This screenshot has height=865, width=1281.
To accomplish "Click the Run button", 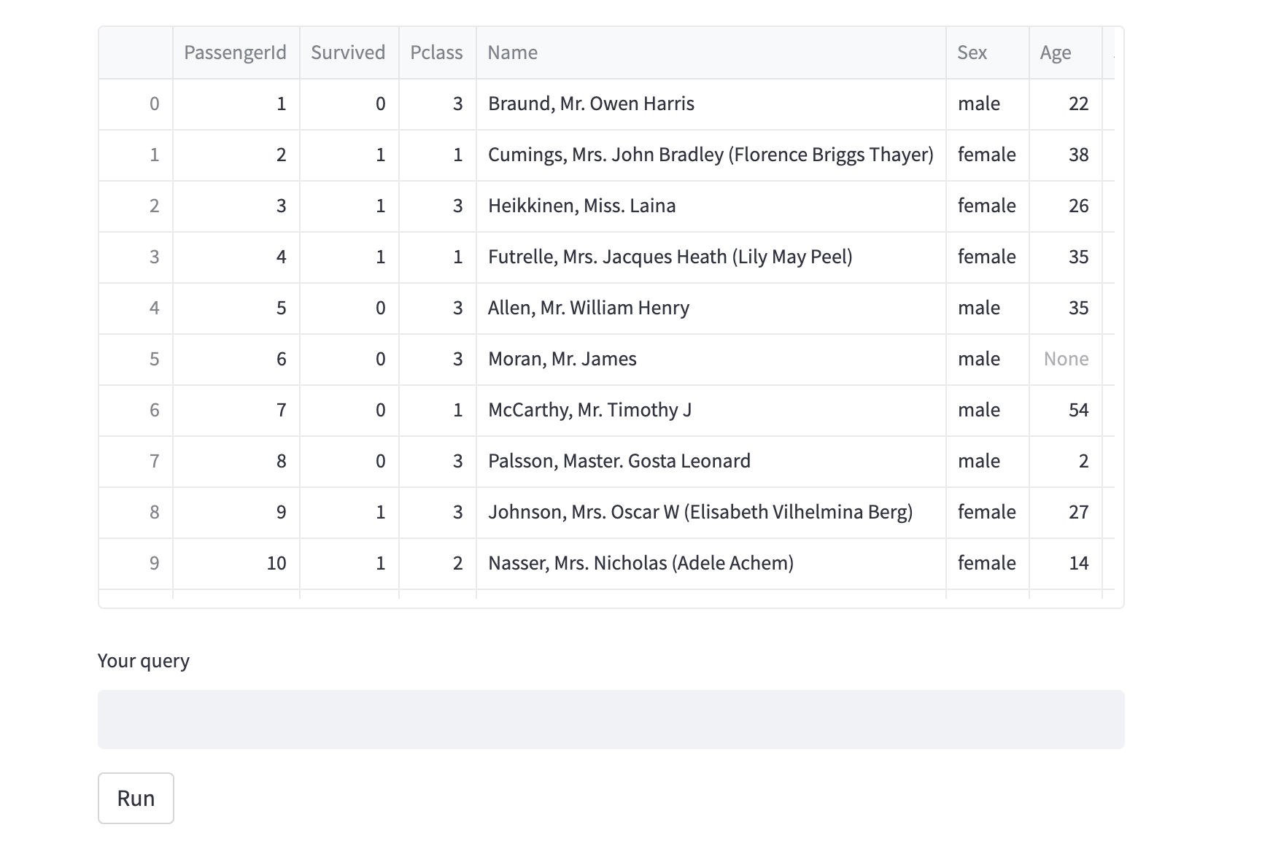I will [x=136, y=798].
